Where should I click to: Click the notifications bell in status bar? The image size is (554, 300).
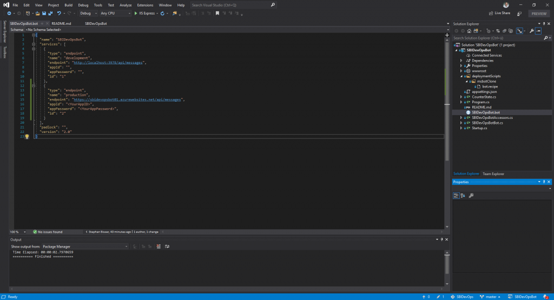(546, 297)
